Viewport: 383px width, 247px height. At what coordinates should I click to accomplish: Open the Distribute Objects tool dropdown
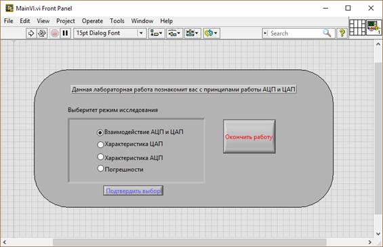coord(174,33)
